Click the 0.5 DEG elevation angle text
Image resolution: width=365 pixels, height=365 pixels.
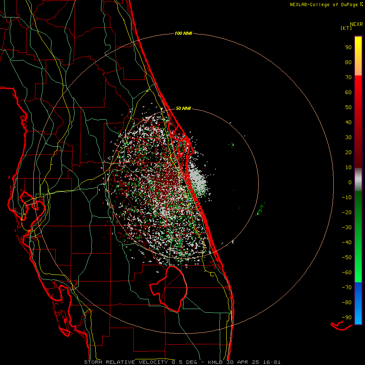tap(185, 362)
